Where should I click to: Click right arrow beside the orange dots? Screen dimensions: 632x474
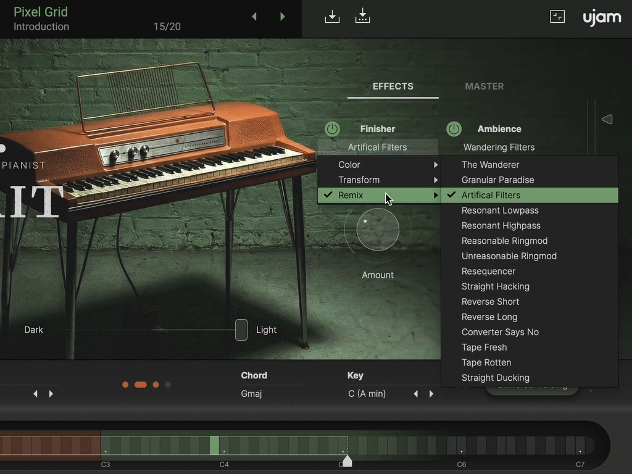pos(51,394)
